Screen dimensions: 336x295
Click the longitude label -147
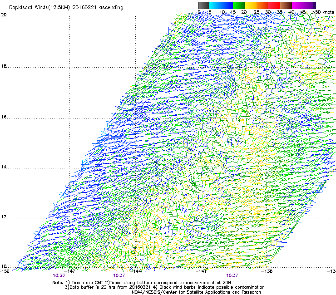pyautogui.click(x=70, y=271)
